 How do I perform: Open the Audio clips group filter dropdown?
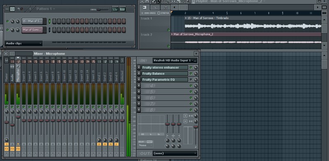click(23, 43)
